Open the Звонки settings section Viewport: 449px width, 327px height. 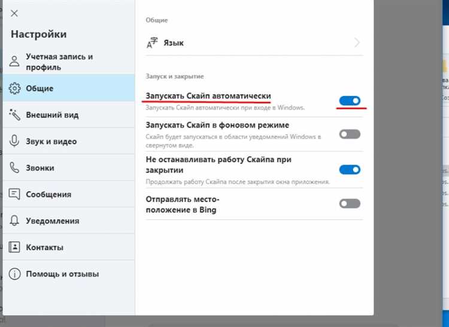point(40,168)
